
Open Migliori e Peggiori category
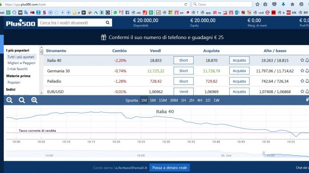pos(21,63)
